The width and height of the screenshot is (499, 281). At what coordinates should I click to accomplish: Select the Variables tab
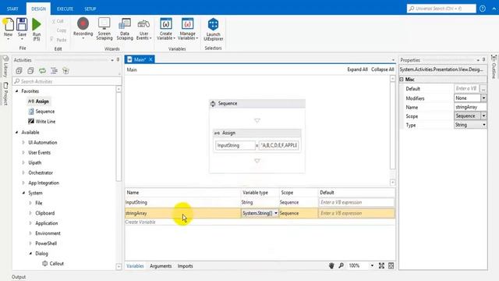(x=135, y=266)
